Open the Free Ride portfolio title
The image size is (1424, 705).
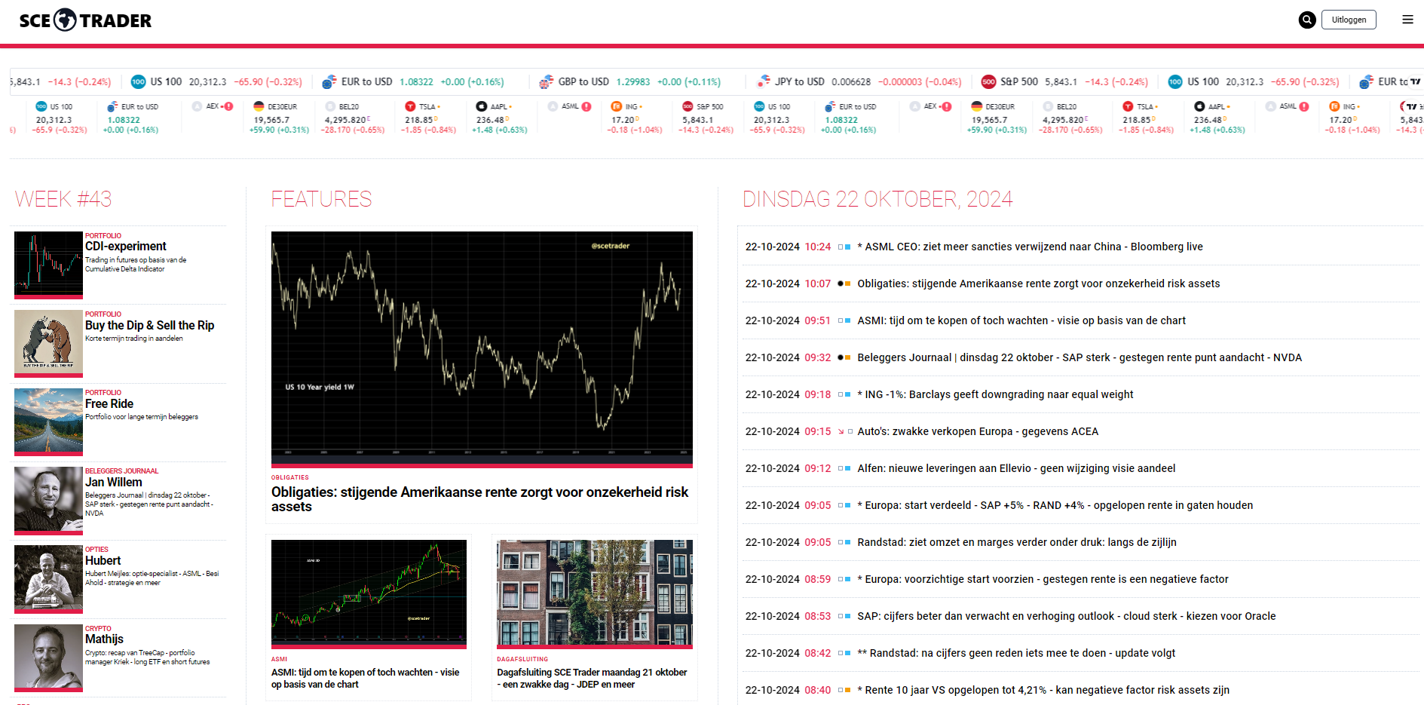click(x=109, y=404)
